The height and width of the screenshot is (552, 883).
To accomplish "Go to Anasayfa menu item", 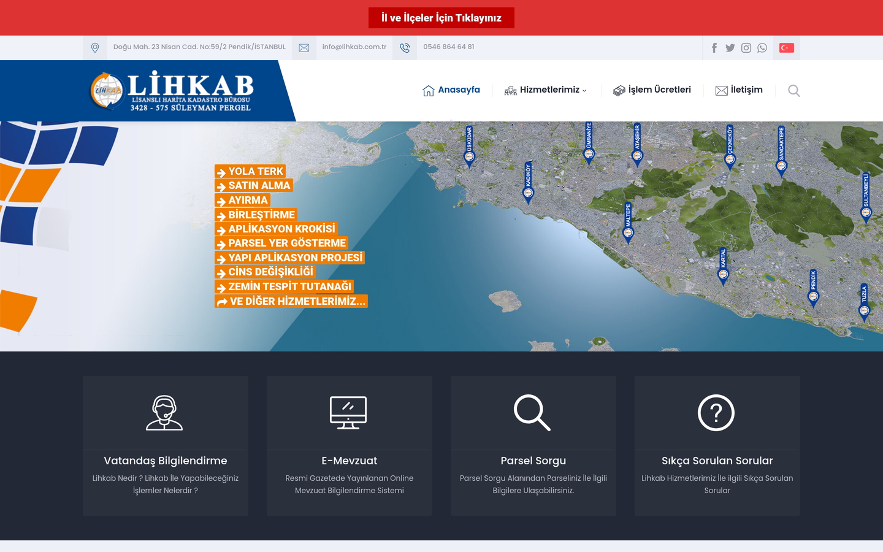I will pos(451,90).
